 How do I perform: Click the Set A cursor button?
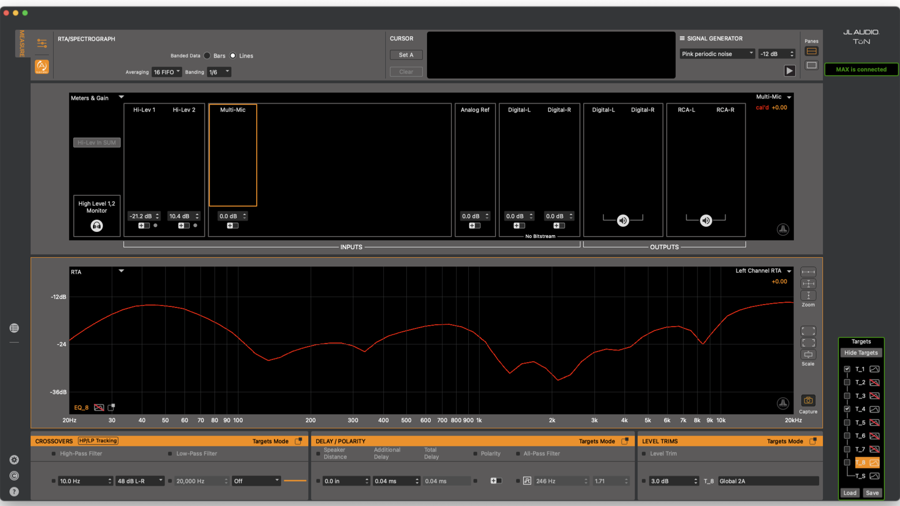(x=406, y=55)
